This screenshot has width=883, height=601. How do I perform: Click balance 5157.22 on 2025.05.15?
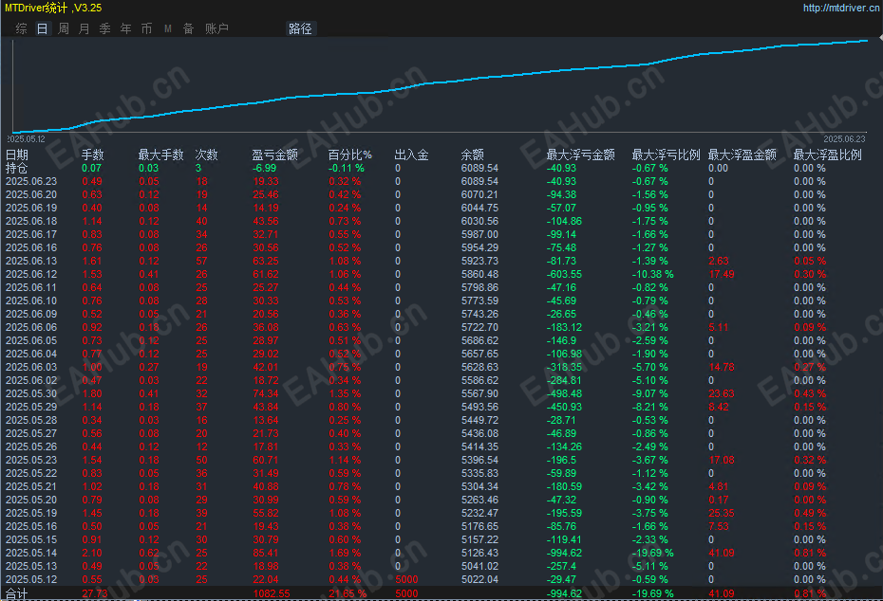pos(479,539)
